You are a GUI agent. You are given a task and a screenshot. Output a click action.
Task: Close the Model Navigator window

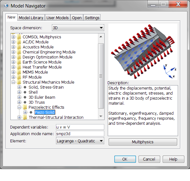coord(178,4)
